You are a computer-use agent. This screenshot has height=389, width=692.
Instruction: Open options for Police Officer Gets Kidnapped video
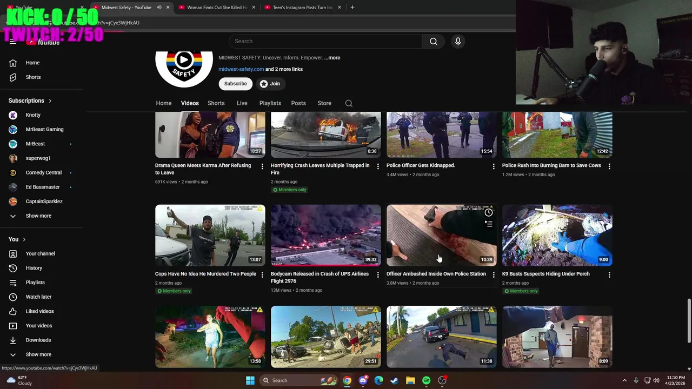[x=493, y=166]
